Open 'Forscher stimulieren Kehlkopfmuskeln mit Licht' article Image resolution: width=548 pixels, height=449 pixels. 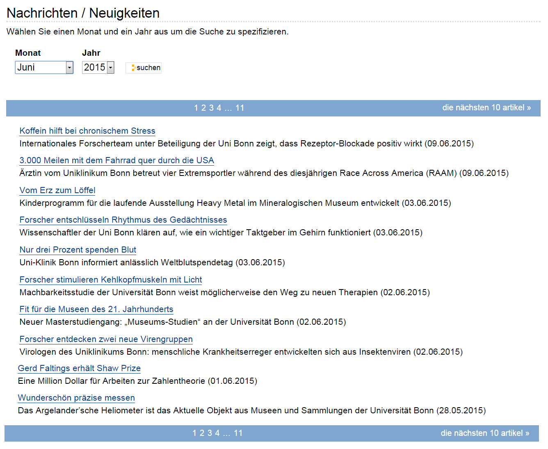(x=111, y=280)
